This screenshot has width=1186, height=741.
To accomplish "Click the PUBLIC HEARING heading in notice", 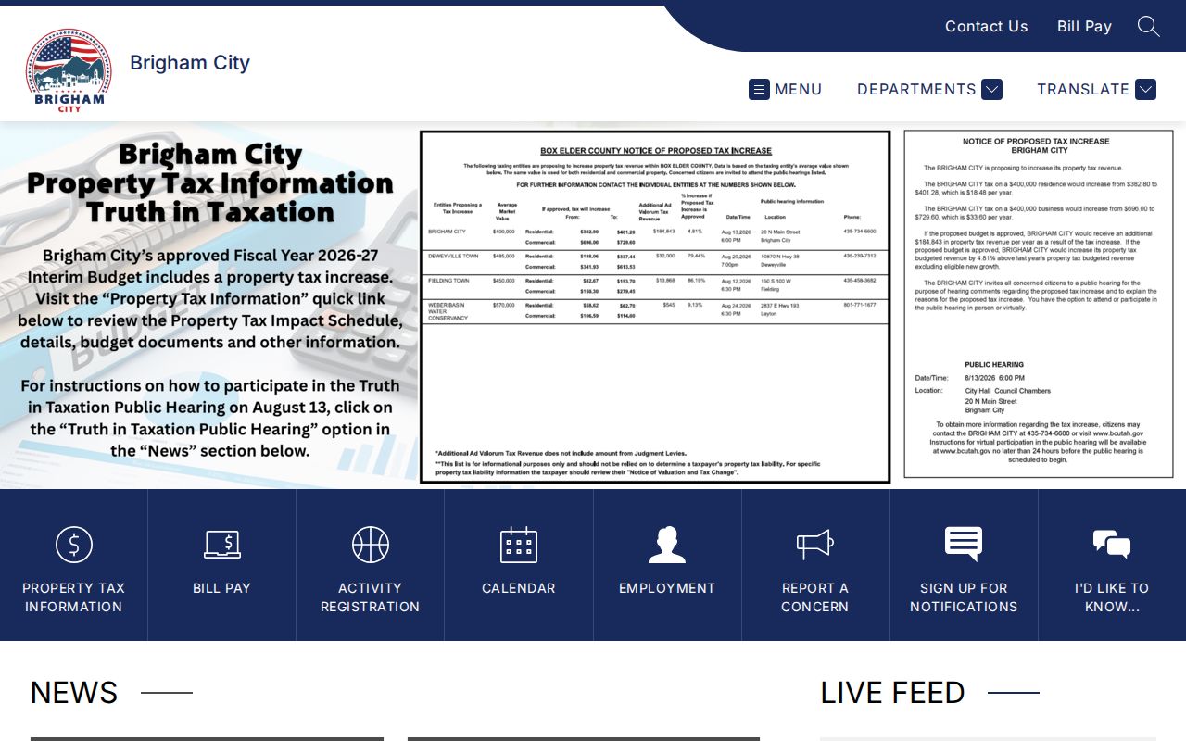I will point(994,365).
